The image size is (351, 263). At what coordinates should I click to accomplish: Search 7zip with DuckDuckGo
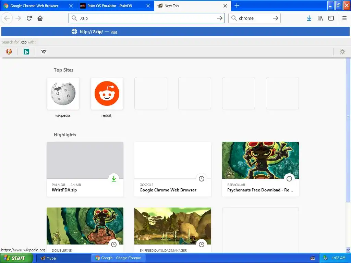point(9,52)
